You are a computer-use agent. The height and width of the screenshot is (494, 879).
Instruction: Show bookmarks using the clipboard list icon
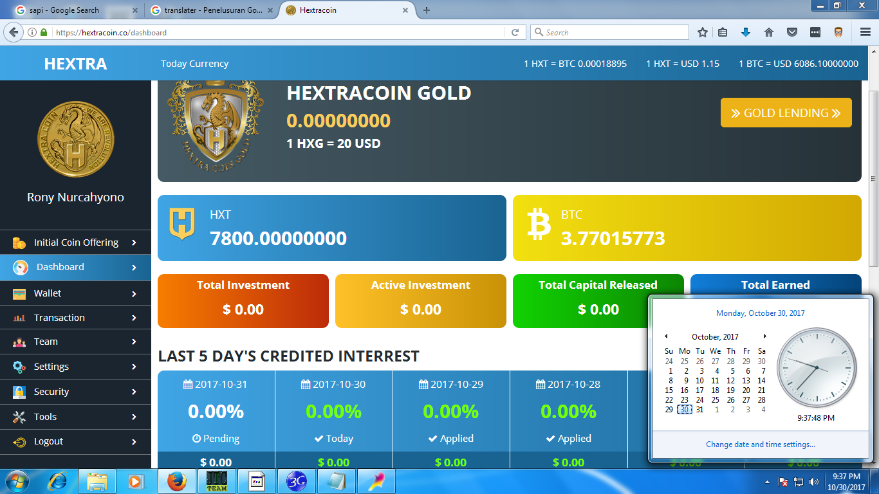pyautogui.click(x=723, y=32)
